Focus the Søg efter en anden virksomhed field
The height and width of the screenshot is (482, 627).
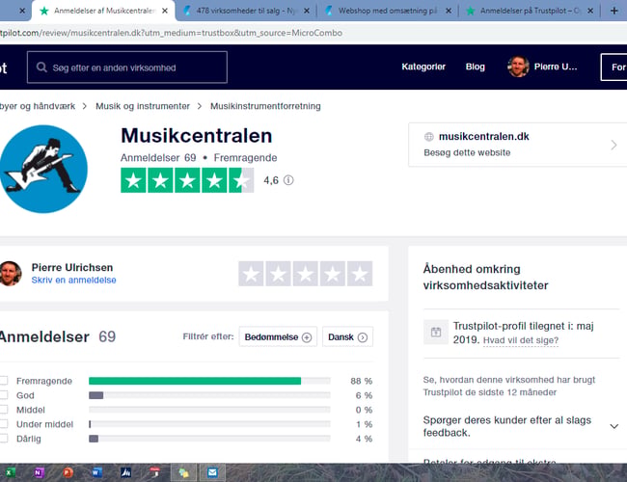pos(127,67)
